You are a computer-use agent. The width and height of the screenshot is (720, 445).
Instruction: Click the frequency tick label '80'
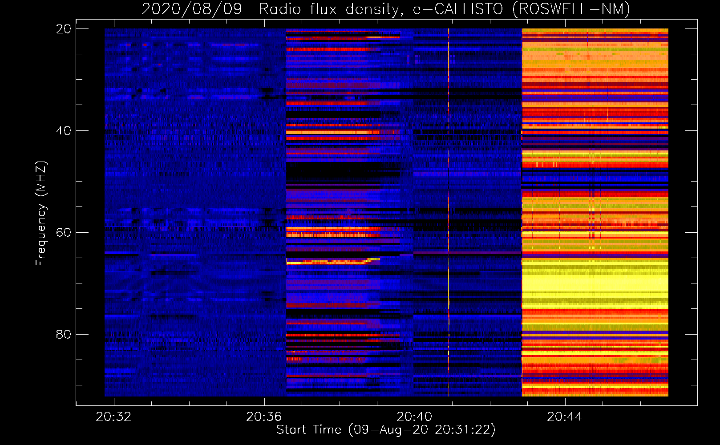coord(64,334)
